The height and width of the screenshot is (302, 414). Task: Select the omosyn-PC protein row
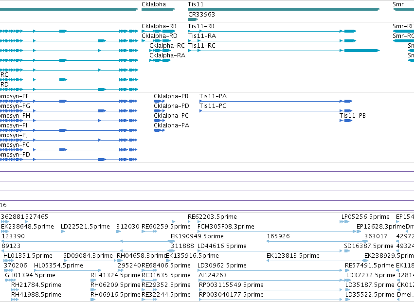click(69, 150)
